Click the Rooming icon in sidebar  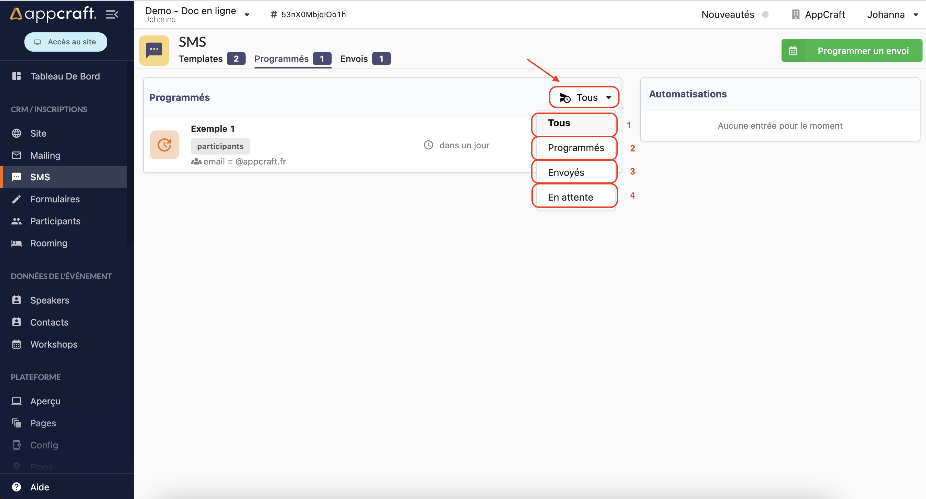point(17,243)
